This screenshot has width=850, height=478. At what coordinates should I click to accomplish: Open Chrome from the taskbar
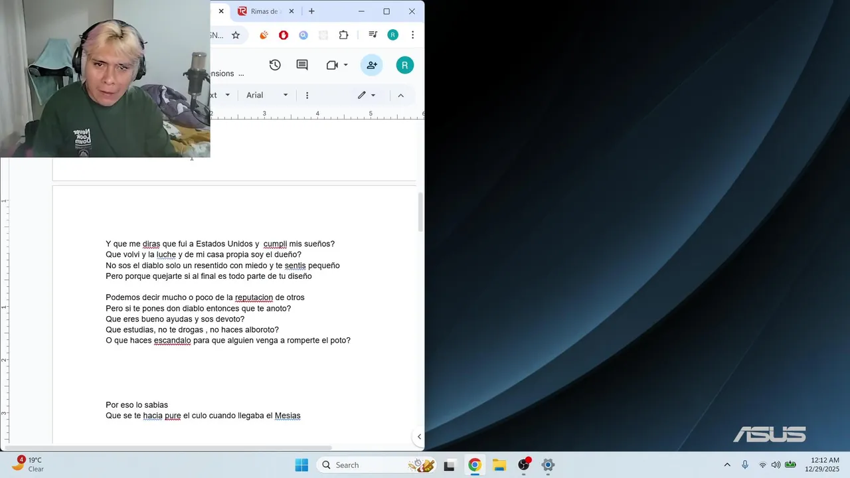pyautogui.click(x=474, y=465)
